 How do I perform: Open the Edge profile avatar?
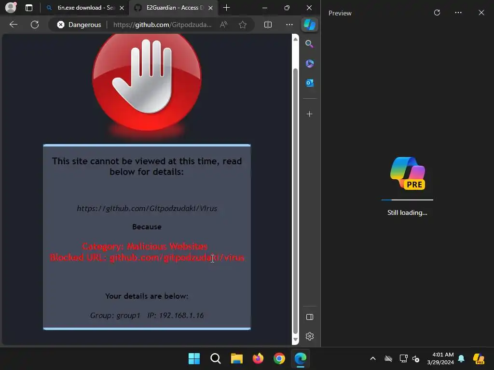[11, 8]
